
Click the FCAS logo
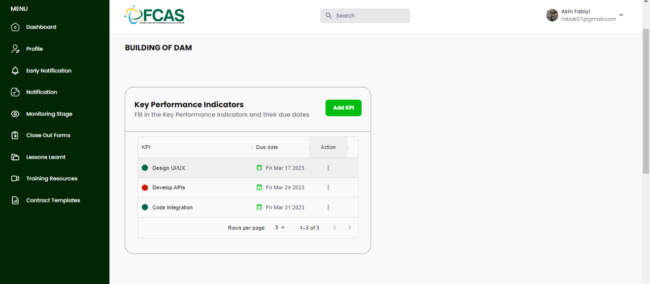click(154, 15)
